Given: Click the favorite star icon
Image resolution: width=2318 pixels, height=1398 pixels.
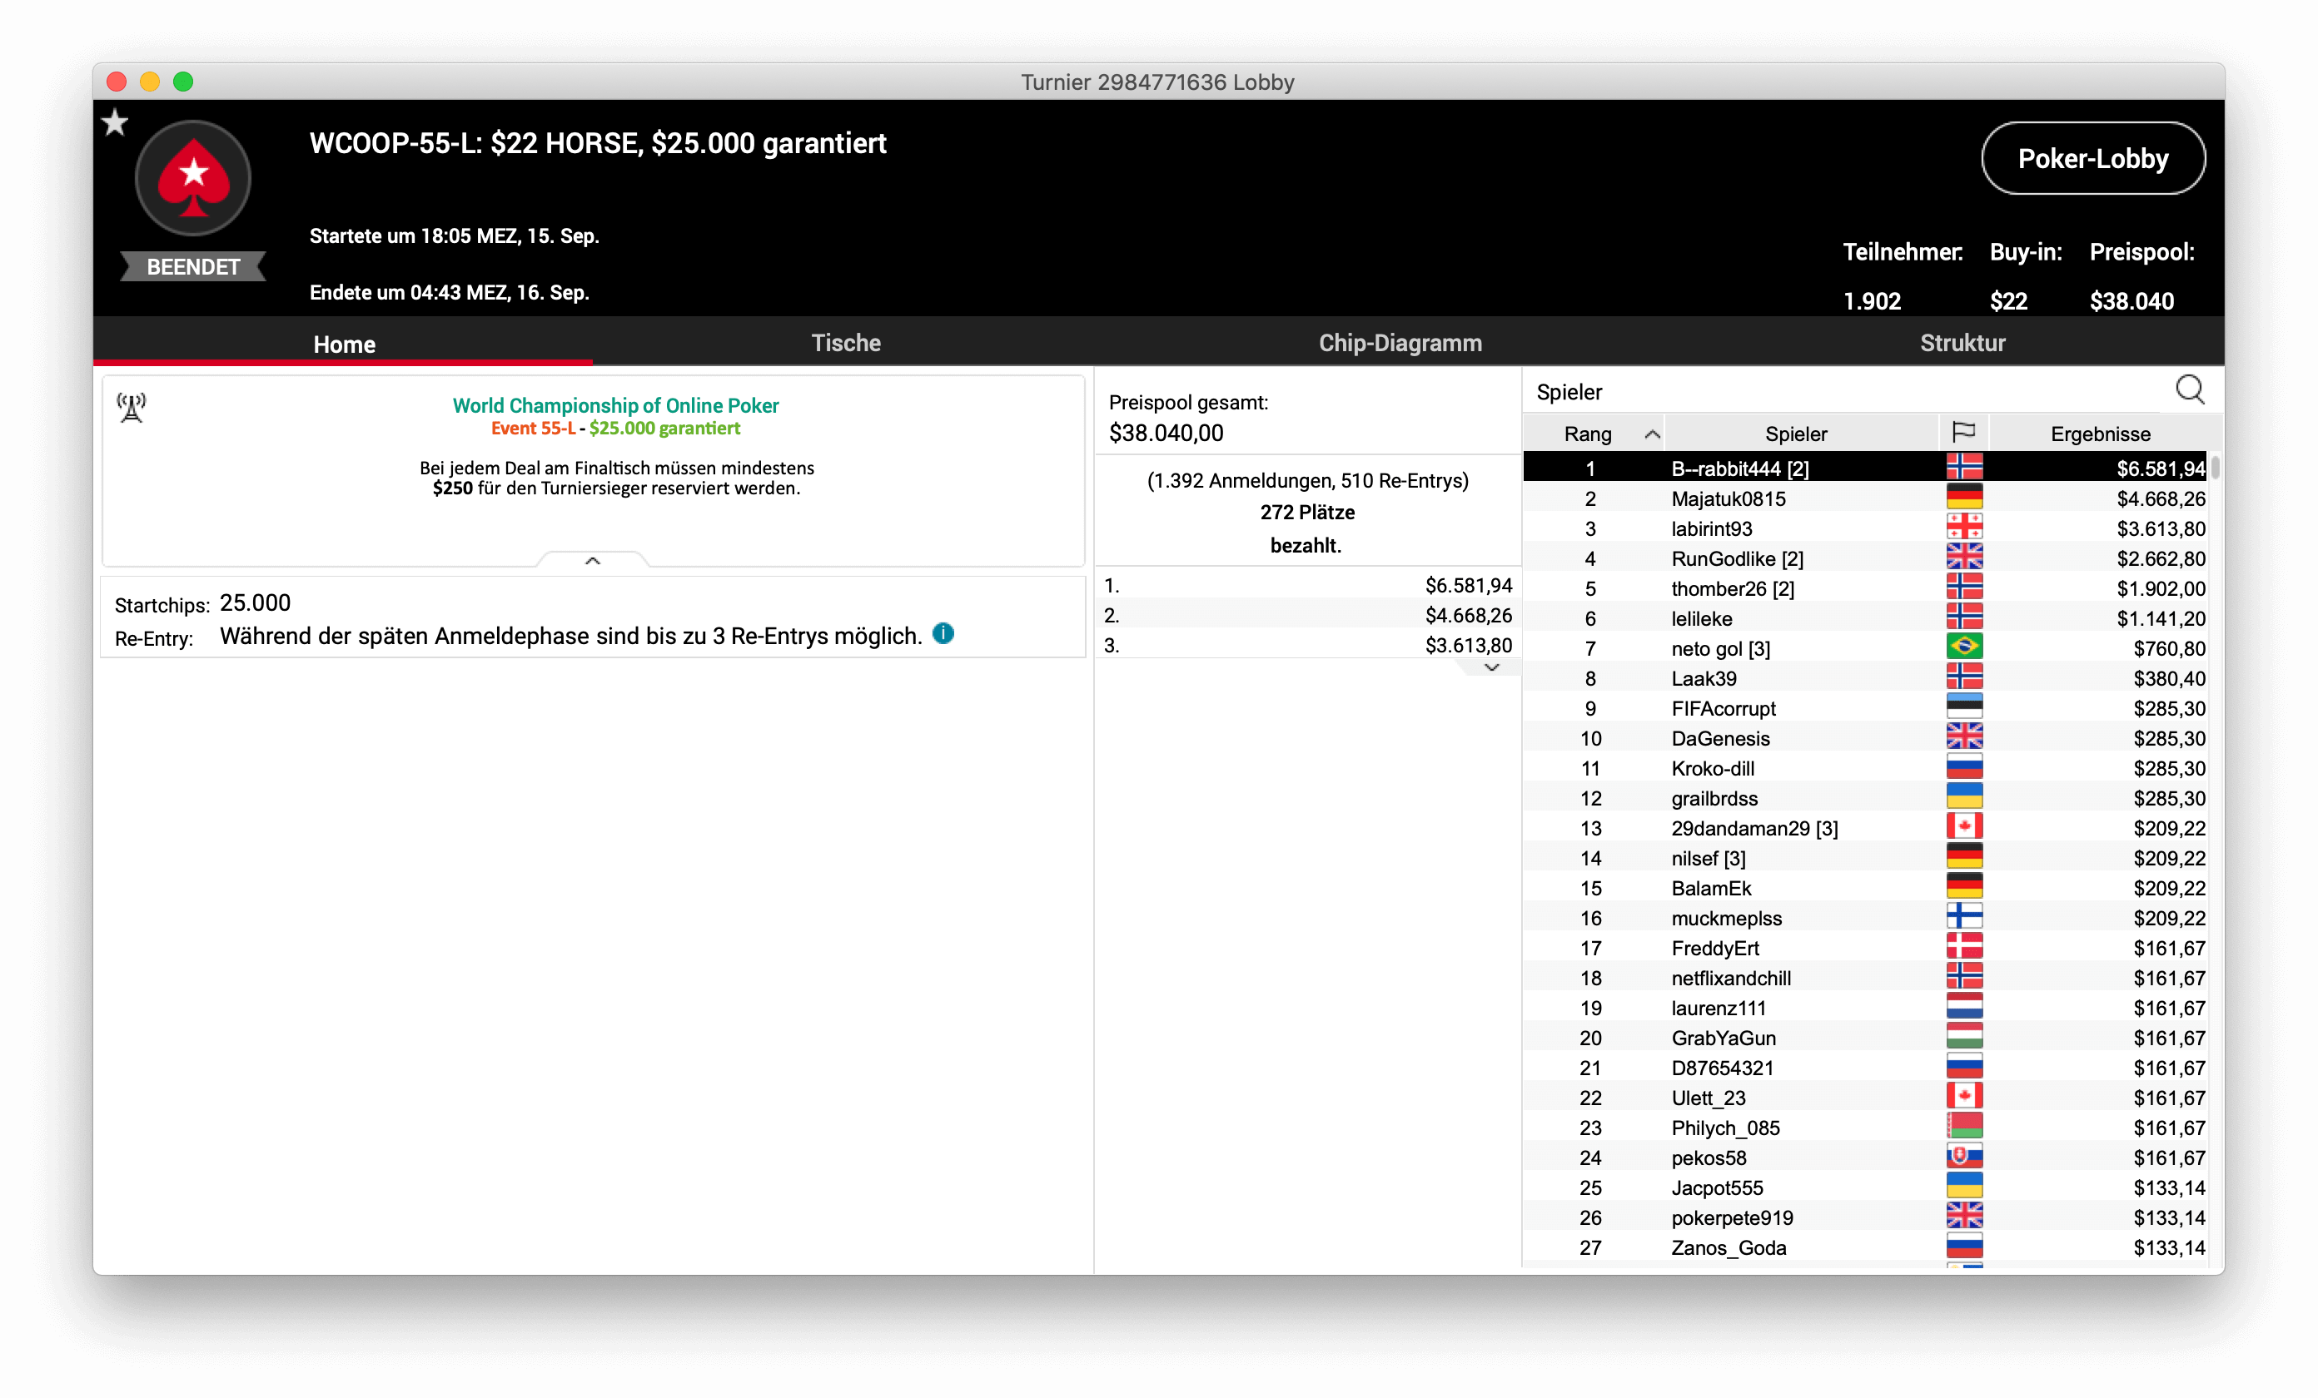Looking at the screenshot, I should pos(115,122).
